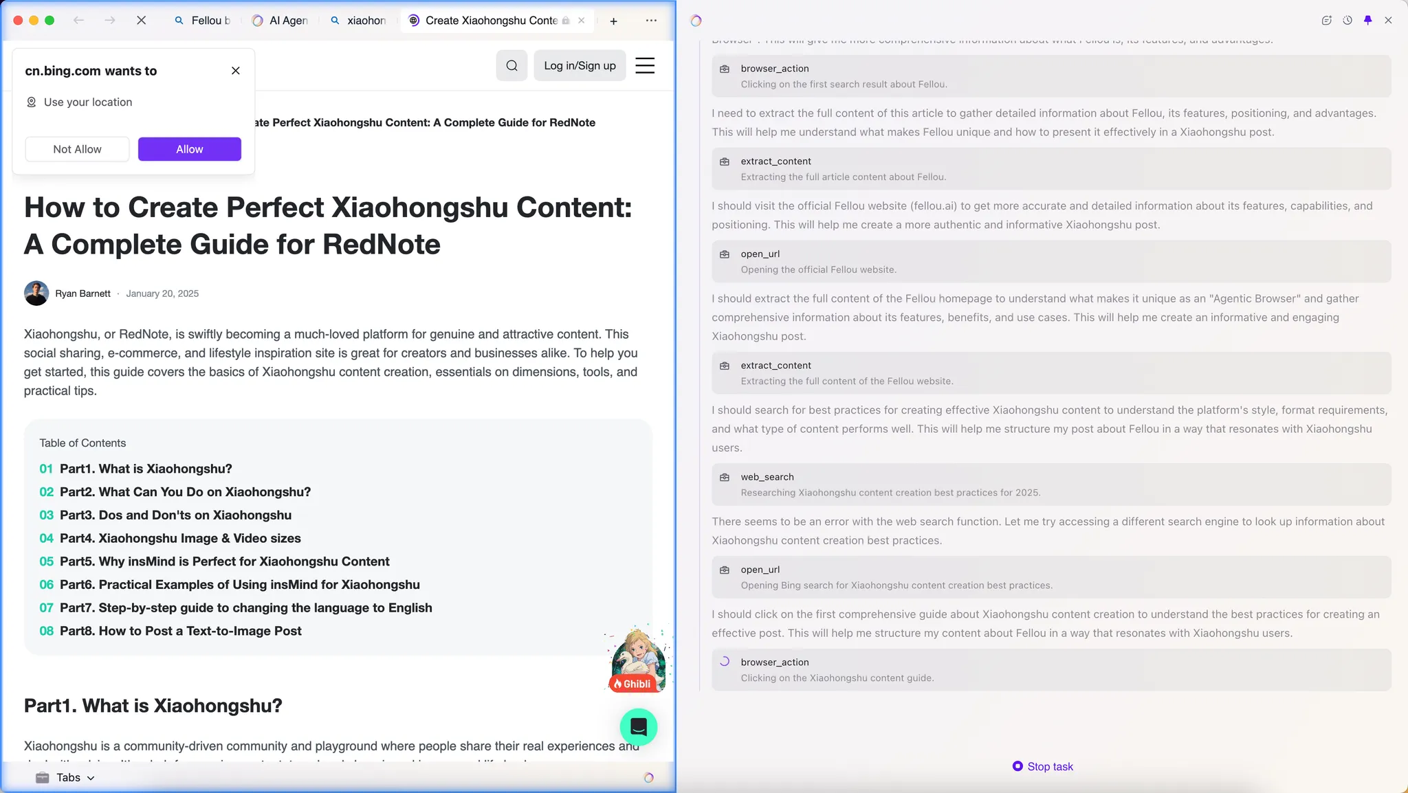Image resolution: width=1408 pixels, height=793 pixels.
Task: Dismiss the location permission popup
Action: coord(236,71)
